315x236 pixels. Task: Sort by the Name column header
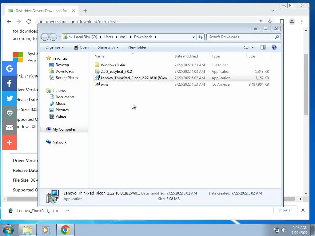pos(133,56)
